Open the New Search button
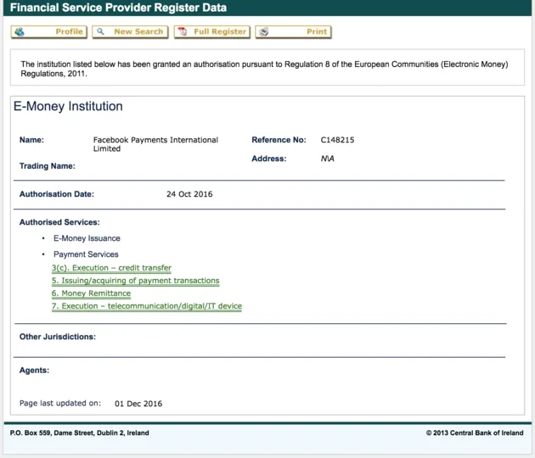The height and width of the screenshot is (458, 535). pyautogui.click(x=130, y=31)
